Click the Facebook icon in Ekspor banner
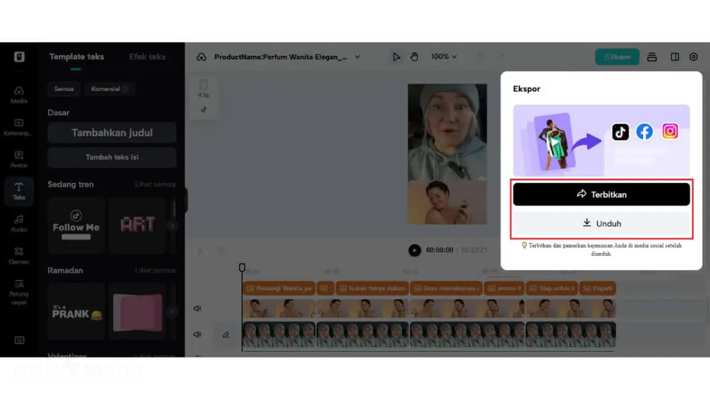The height and width of the screenshot is (399, 710). click(x=644, y=131)
